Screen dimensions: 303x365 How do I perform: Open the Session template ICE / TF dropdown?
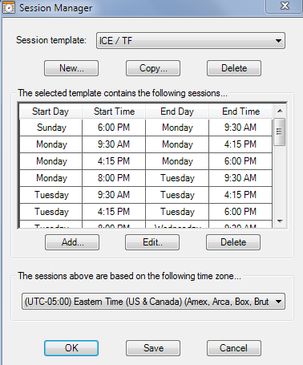(x=191, y=41)
